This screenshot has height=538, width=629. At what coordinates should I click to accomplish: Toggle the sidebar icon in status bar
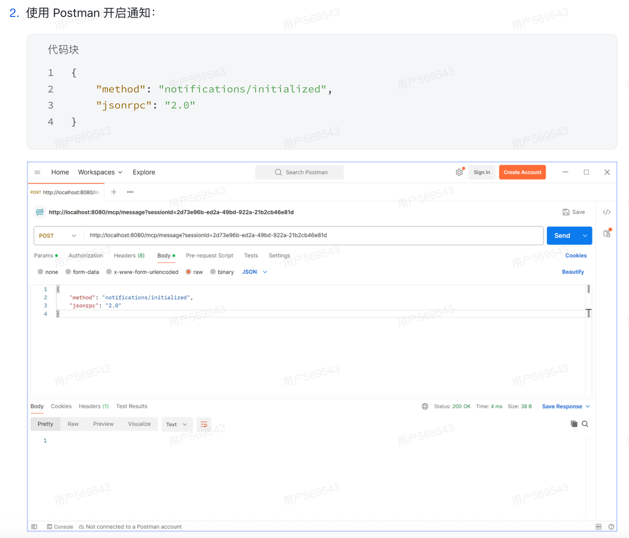point(34,527)
